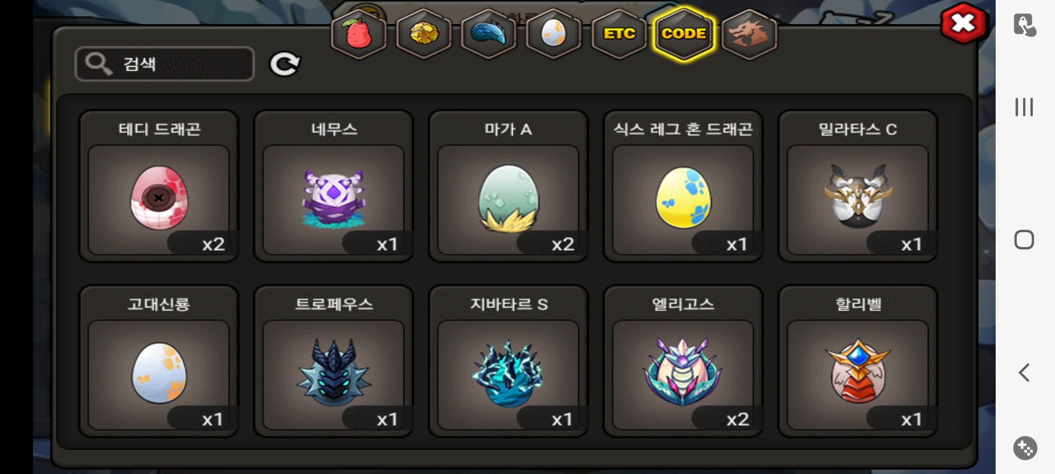Select the CODE category tab
Screen dimensions: 1055x474
tap(684, 34)
